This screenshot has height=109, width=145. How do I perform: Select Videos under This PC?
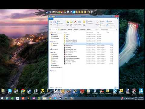pos(54,64)
